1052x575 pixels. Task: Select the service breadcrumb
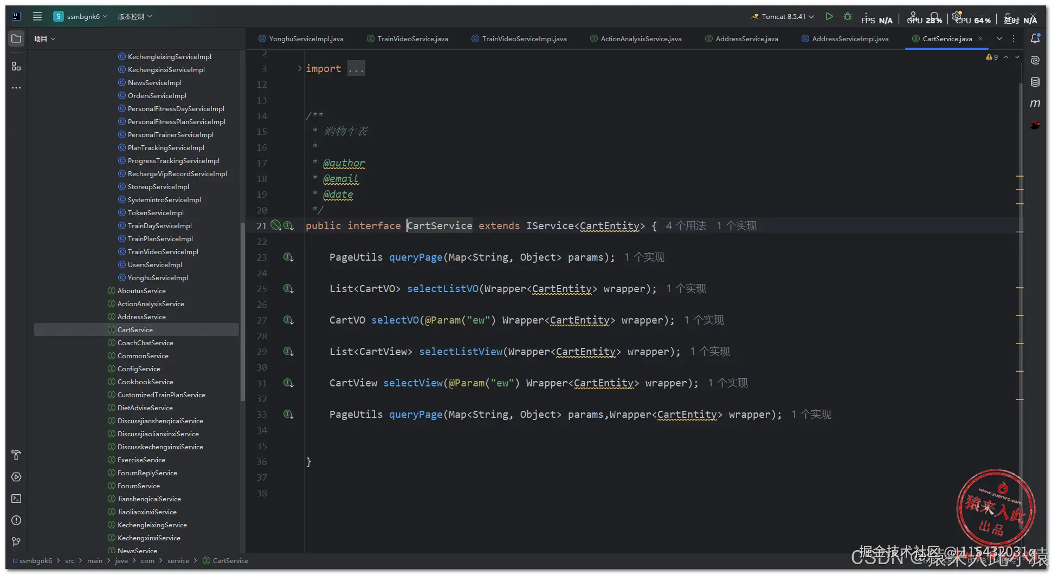[178, 560]
